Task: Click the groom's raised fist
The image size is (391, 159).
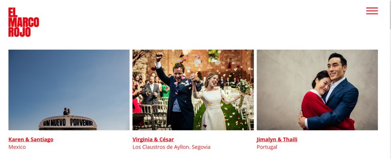Action: 159,56
